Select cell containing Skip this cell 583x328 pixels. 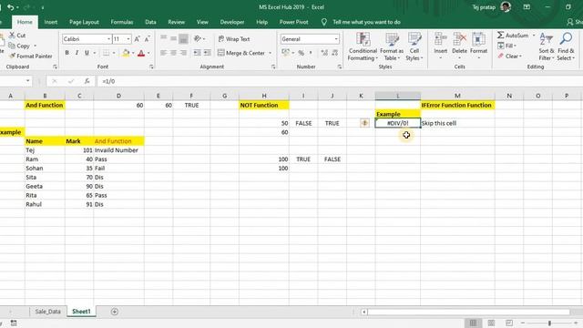[x=457, y=123]
